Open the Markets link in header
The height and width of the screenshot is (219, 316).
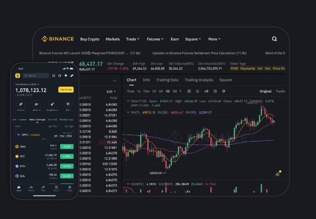[113, 39]
